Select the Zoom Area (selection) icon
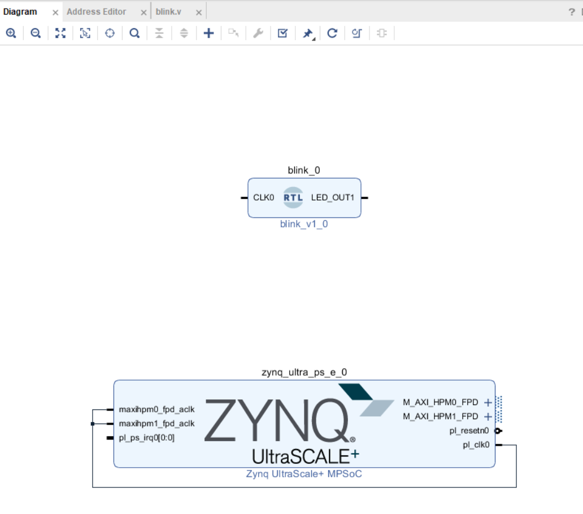 click(x=85, y=33)
